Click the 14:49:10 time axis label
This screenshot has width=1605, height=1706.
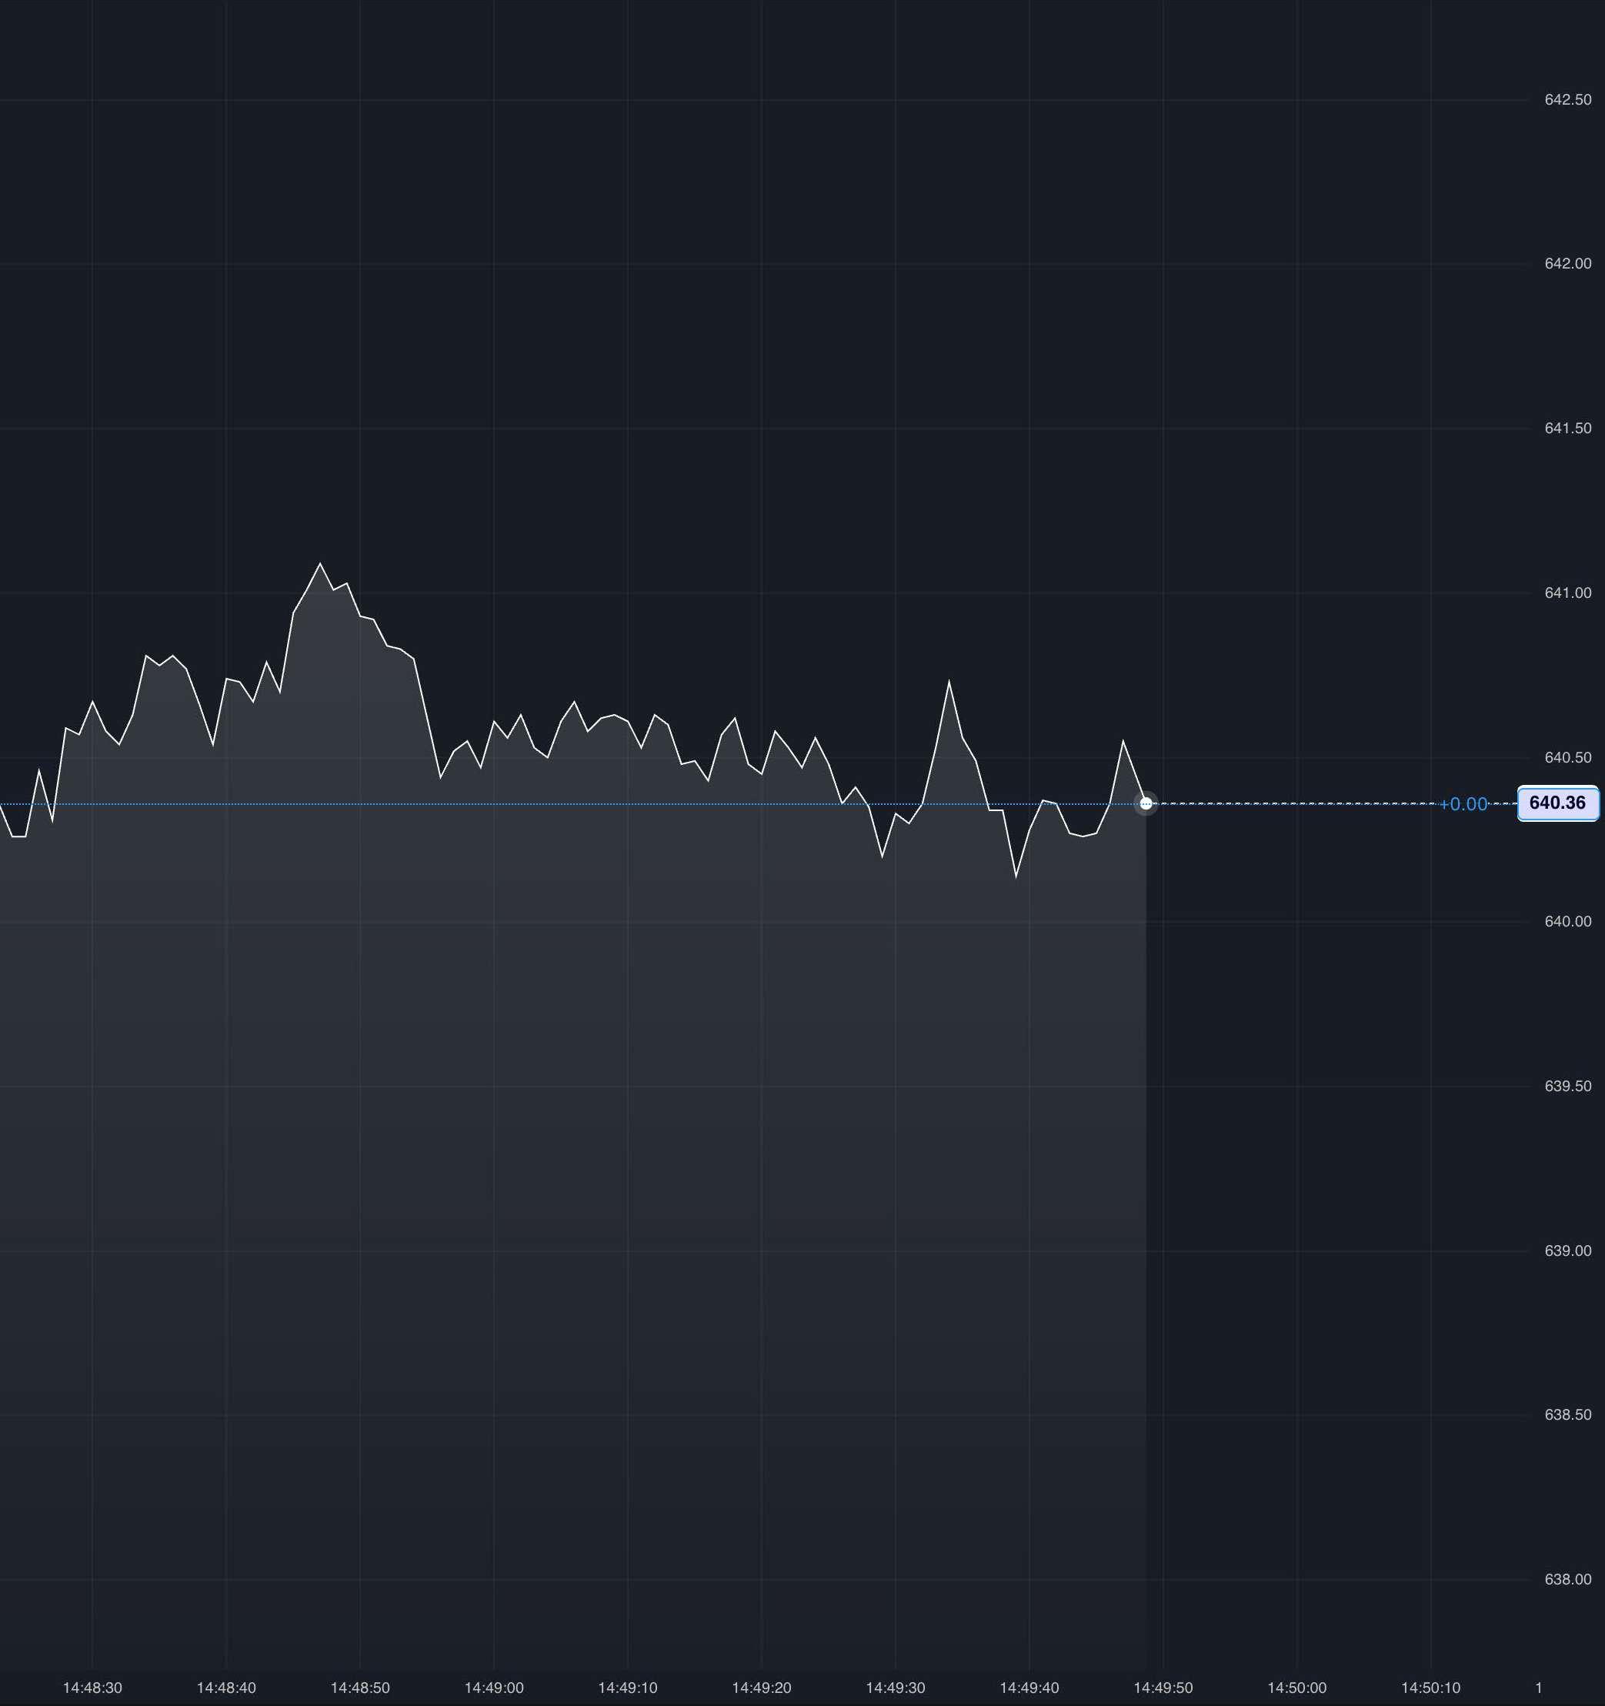tap(628, 1688)
